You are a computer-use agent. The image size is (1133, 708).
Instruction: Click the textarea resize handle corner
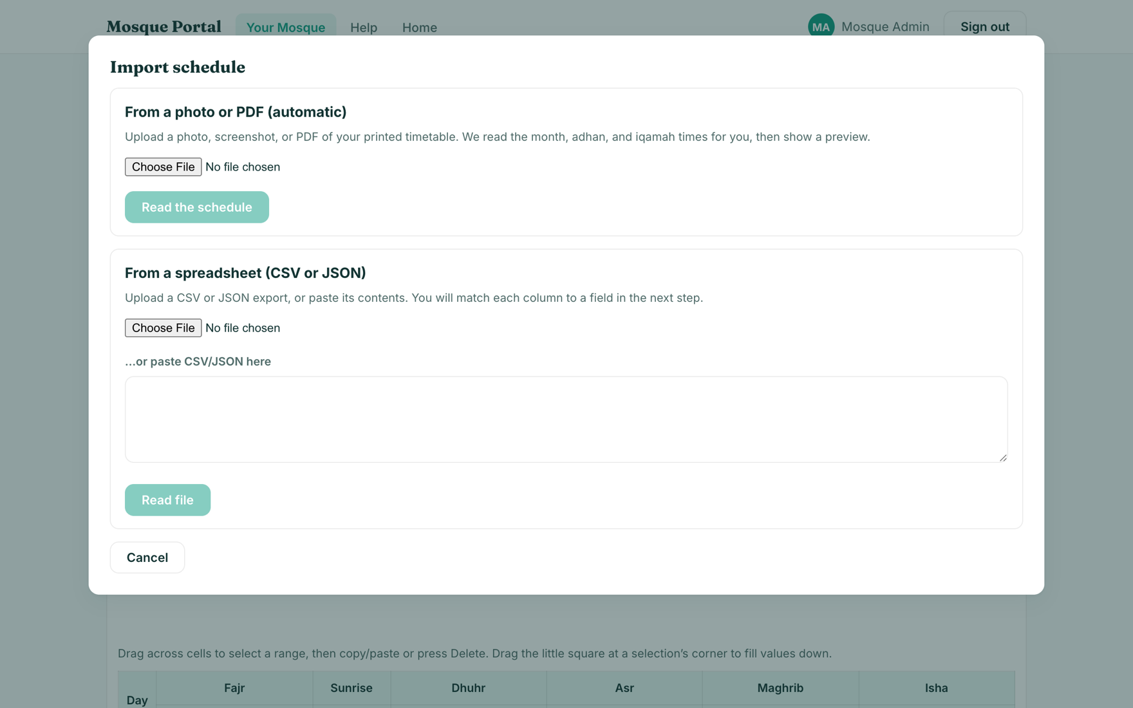coord(1003,458)
